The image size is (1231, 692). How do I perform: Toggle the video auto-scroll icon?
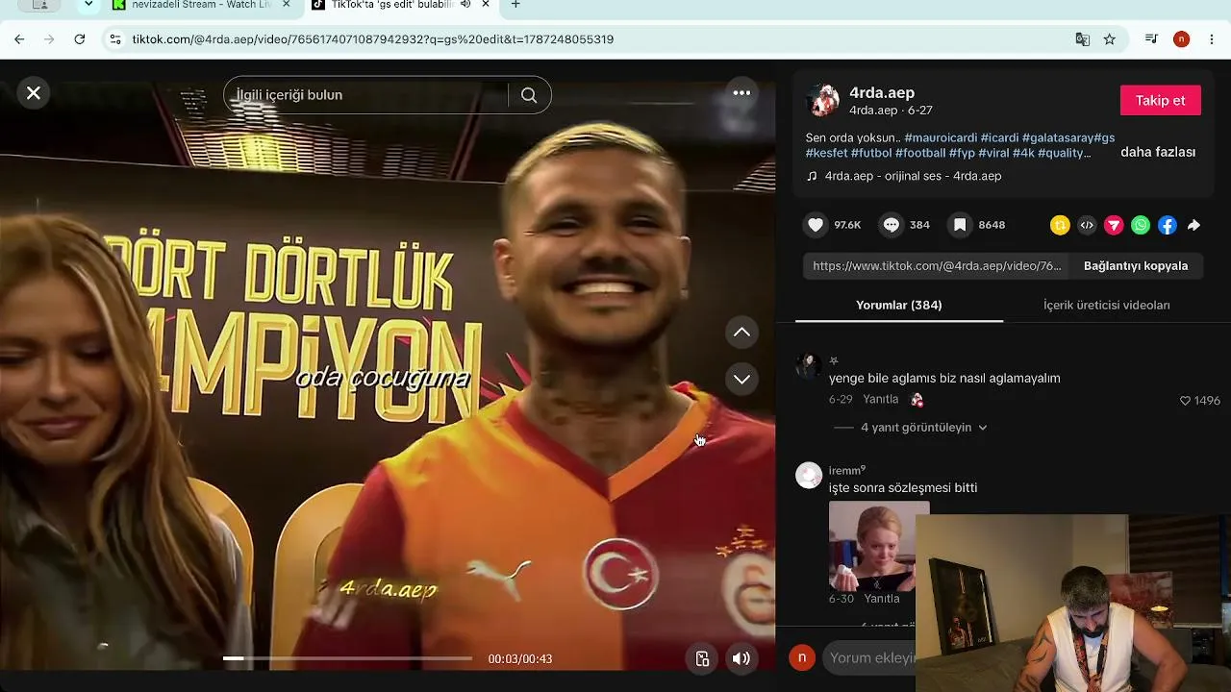coord(703,658)
